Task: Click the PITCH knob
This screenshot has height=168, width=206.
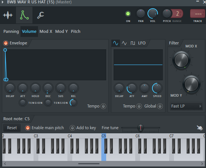Action: (167, 13)
